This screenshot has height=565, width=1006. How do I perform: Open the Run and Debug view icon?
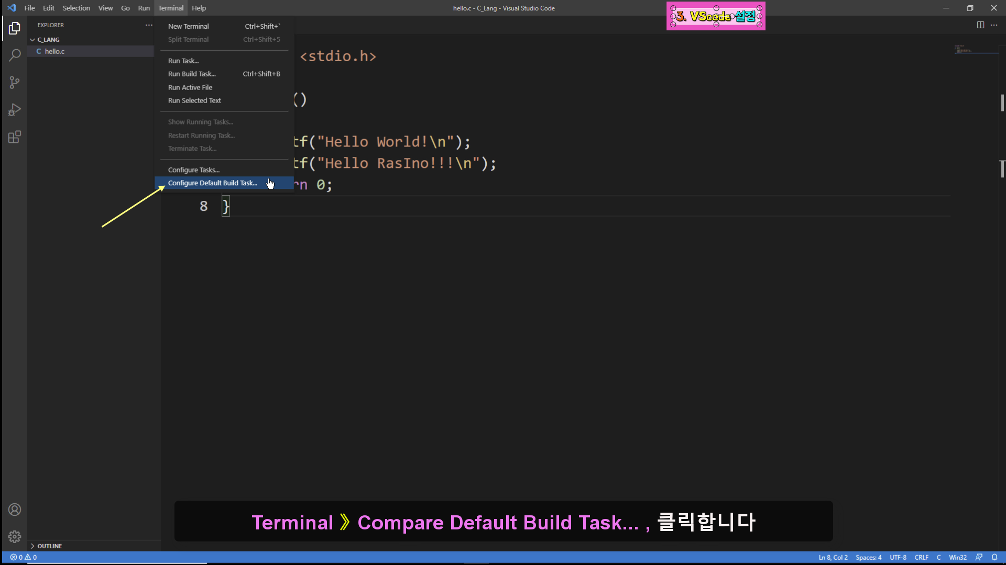coord(15,110)
